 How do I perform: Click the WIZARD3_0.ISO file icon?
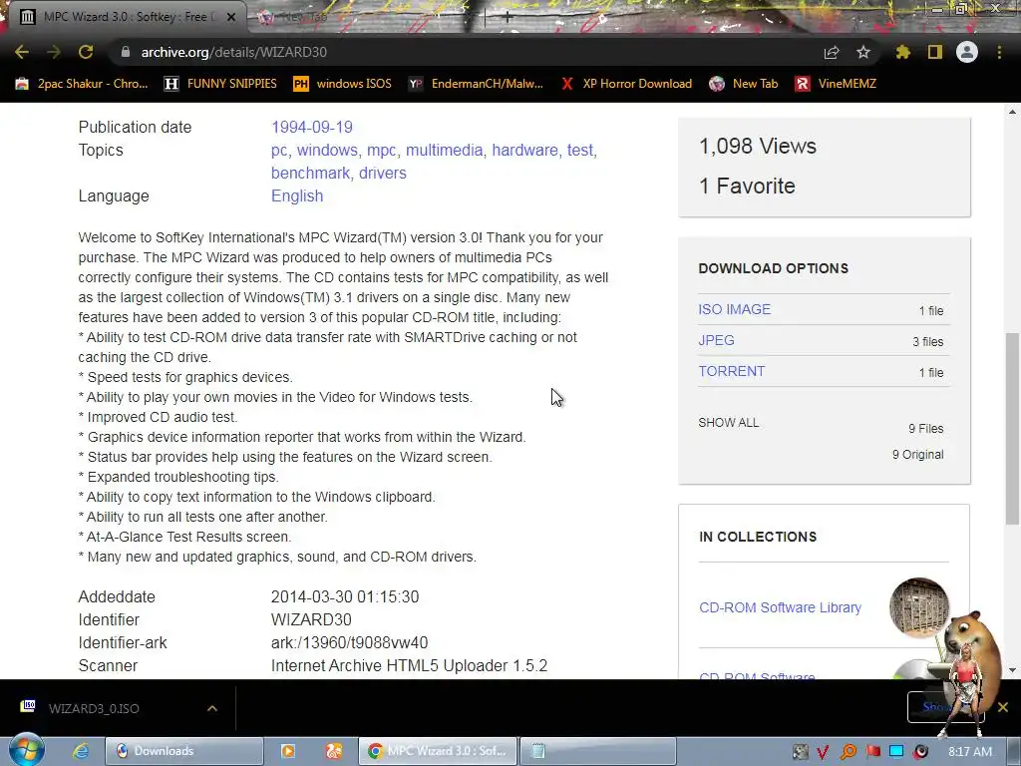27,707
